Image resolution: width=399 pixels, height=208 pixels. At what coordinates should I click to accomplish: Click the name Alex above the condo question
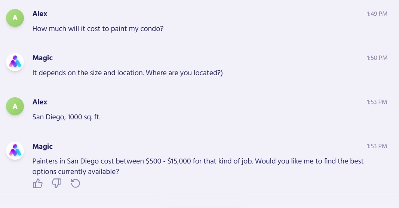(40, 14)
